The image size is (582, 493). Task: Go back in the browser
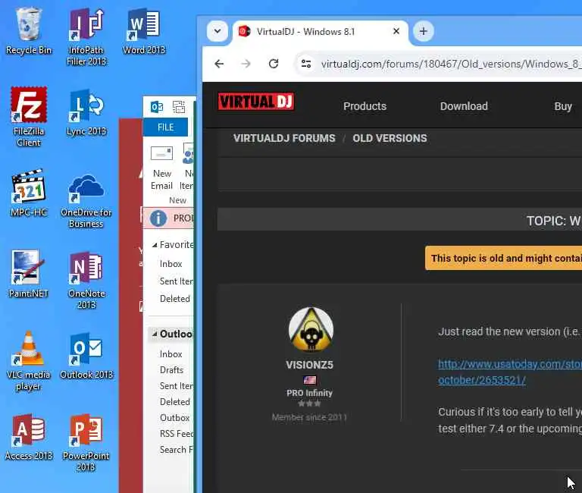[219, 64]
